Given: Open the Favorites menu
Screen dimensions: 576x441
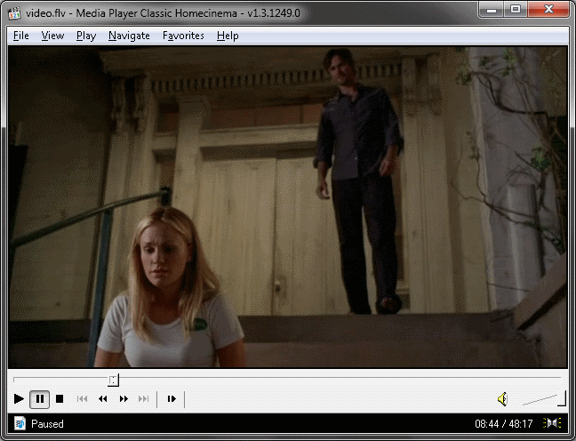Looking at the screenshot, I should click(x=183, y=36).
